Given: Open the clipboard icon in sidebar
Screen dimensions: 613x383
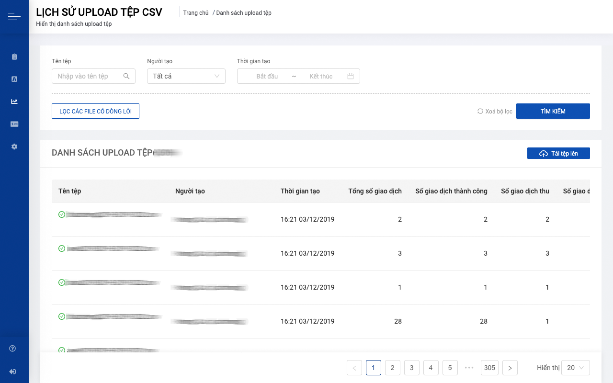Looking at the screenshot, I should (x=14, y=56).
